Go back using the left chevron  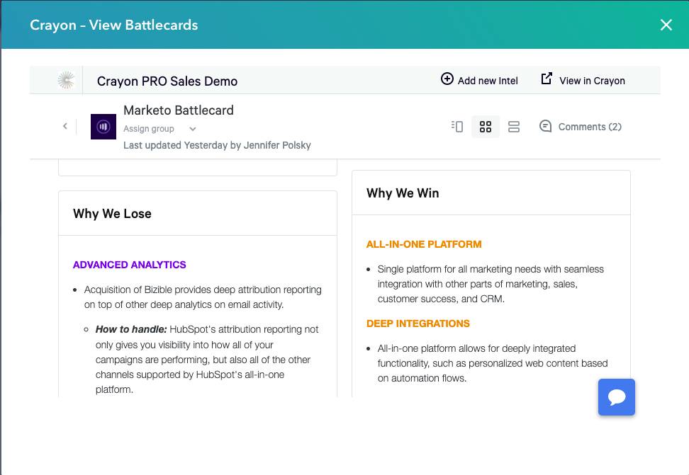pyautogui.click(x=65, y=127)
